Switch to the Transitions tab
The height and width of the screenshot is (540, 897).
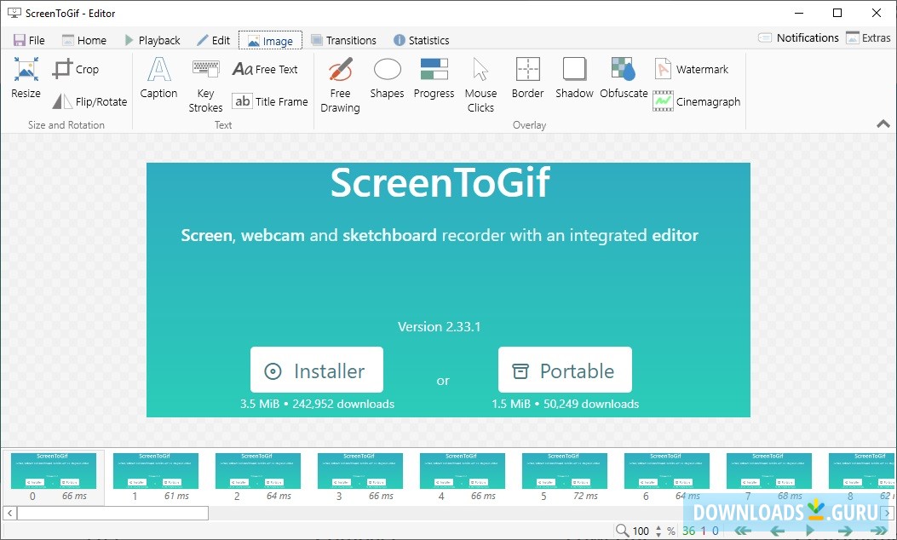pyautogui.click(x=344, y=39)
